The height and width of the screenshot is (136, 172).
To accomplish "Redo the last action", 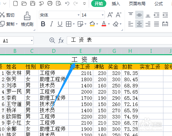I will [x=75, y=3].
